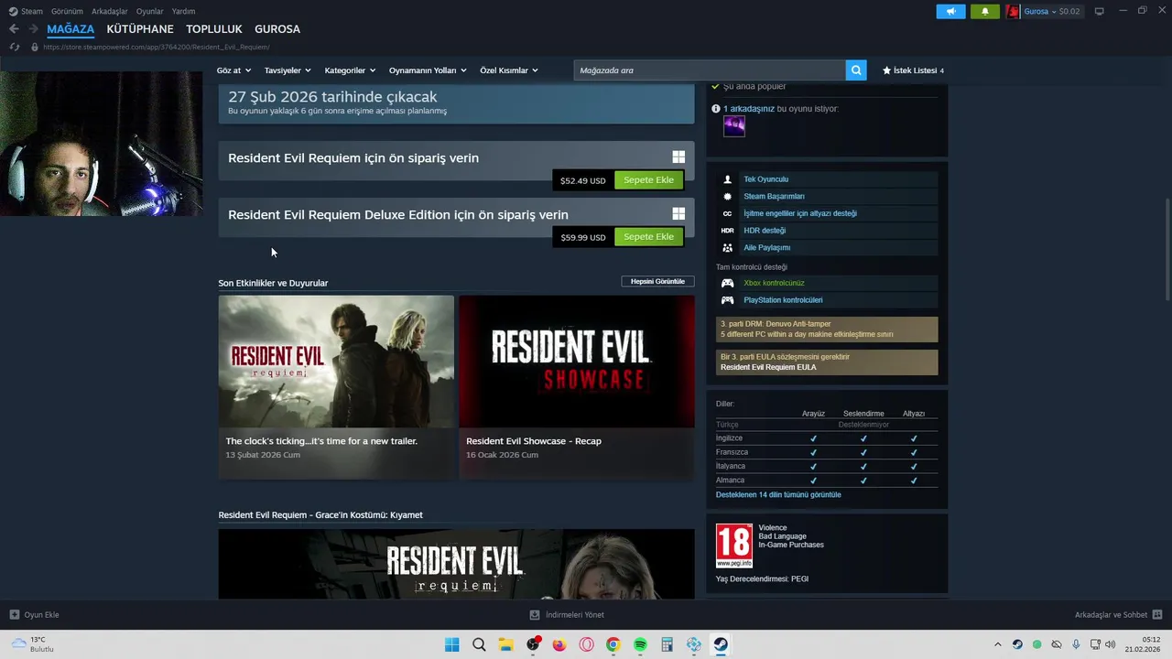Click the Oyun Ekle plus icon
The height and width of the screenshot is (659, 1172).
pyautogui.click(x=15, y=615)
